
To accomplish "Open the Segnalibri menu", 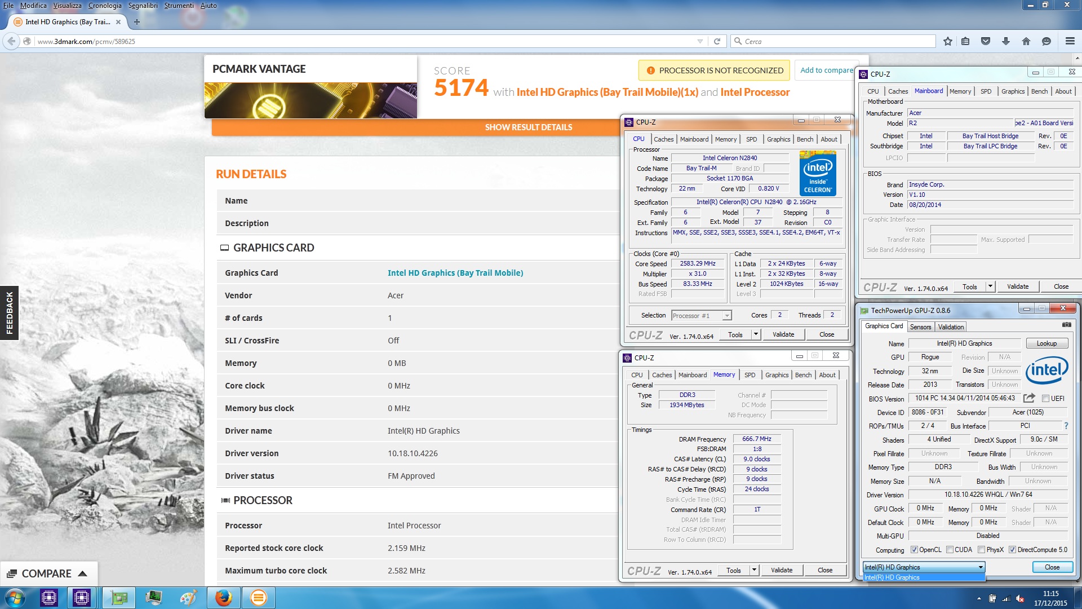I will coord(143,6).
